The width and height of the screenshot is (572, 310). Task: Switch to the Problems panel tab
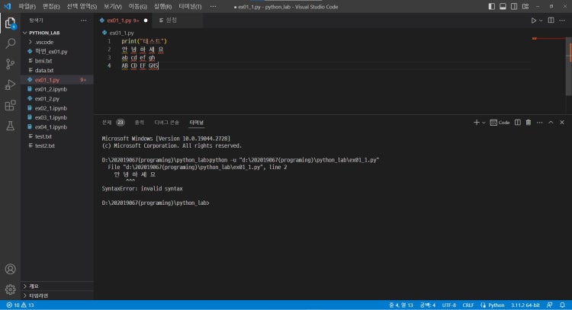pyautogui.click(x=113, y=123)
